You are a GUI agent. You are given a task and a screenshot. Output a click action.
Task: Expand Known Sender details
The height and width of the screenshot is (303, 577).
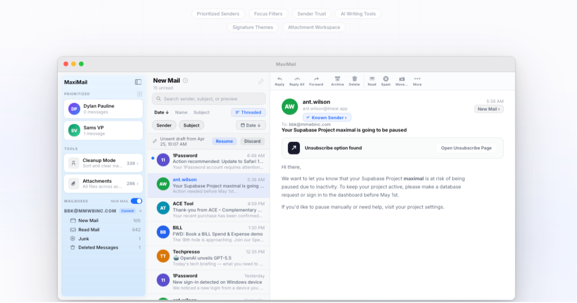tap(327, 117)
